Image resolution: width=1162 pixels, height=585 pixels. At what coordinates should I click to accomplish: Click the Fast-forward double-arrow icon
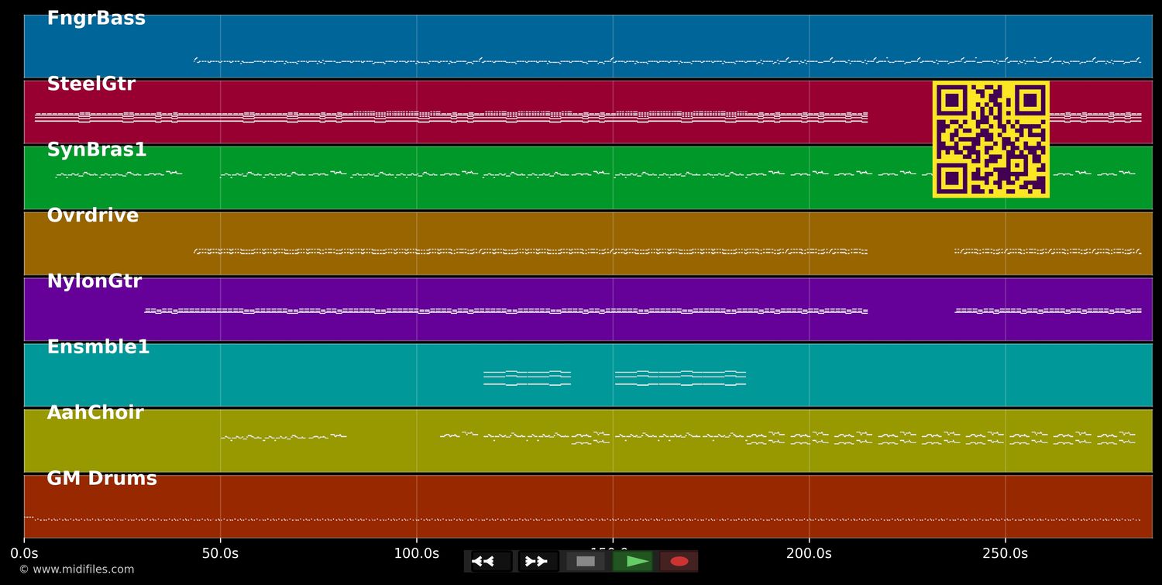pyautogui.click(x=536, y=561)
